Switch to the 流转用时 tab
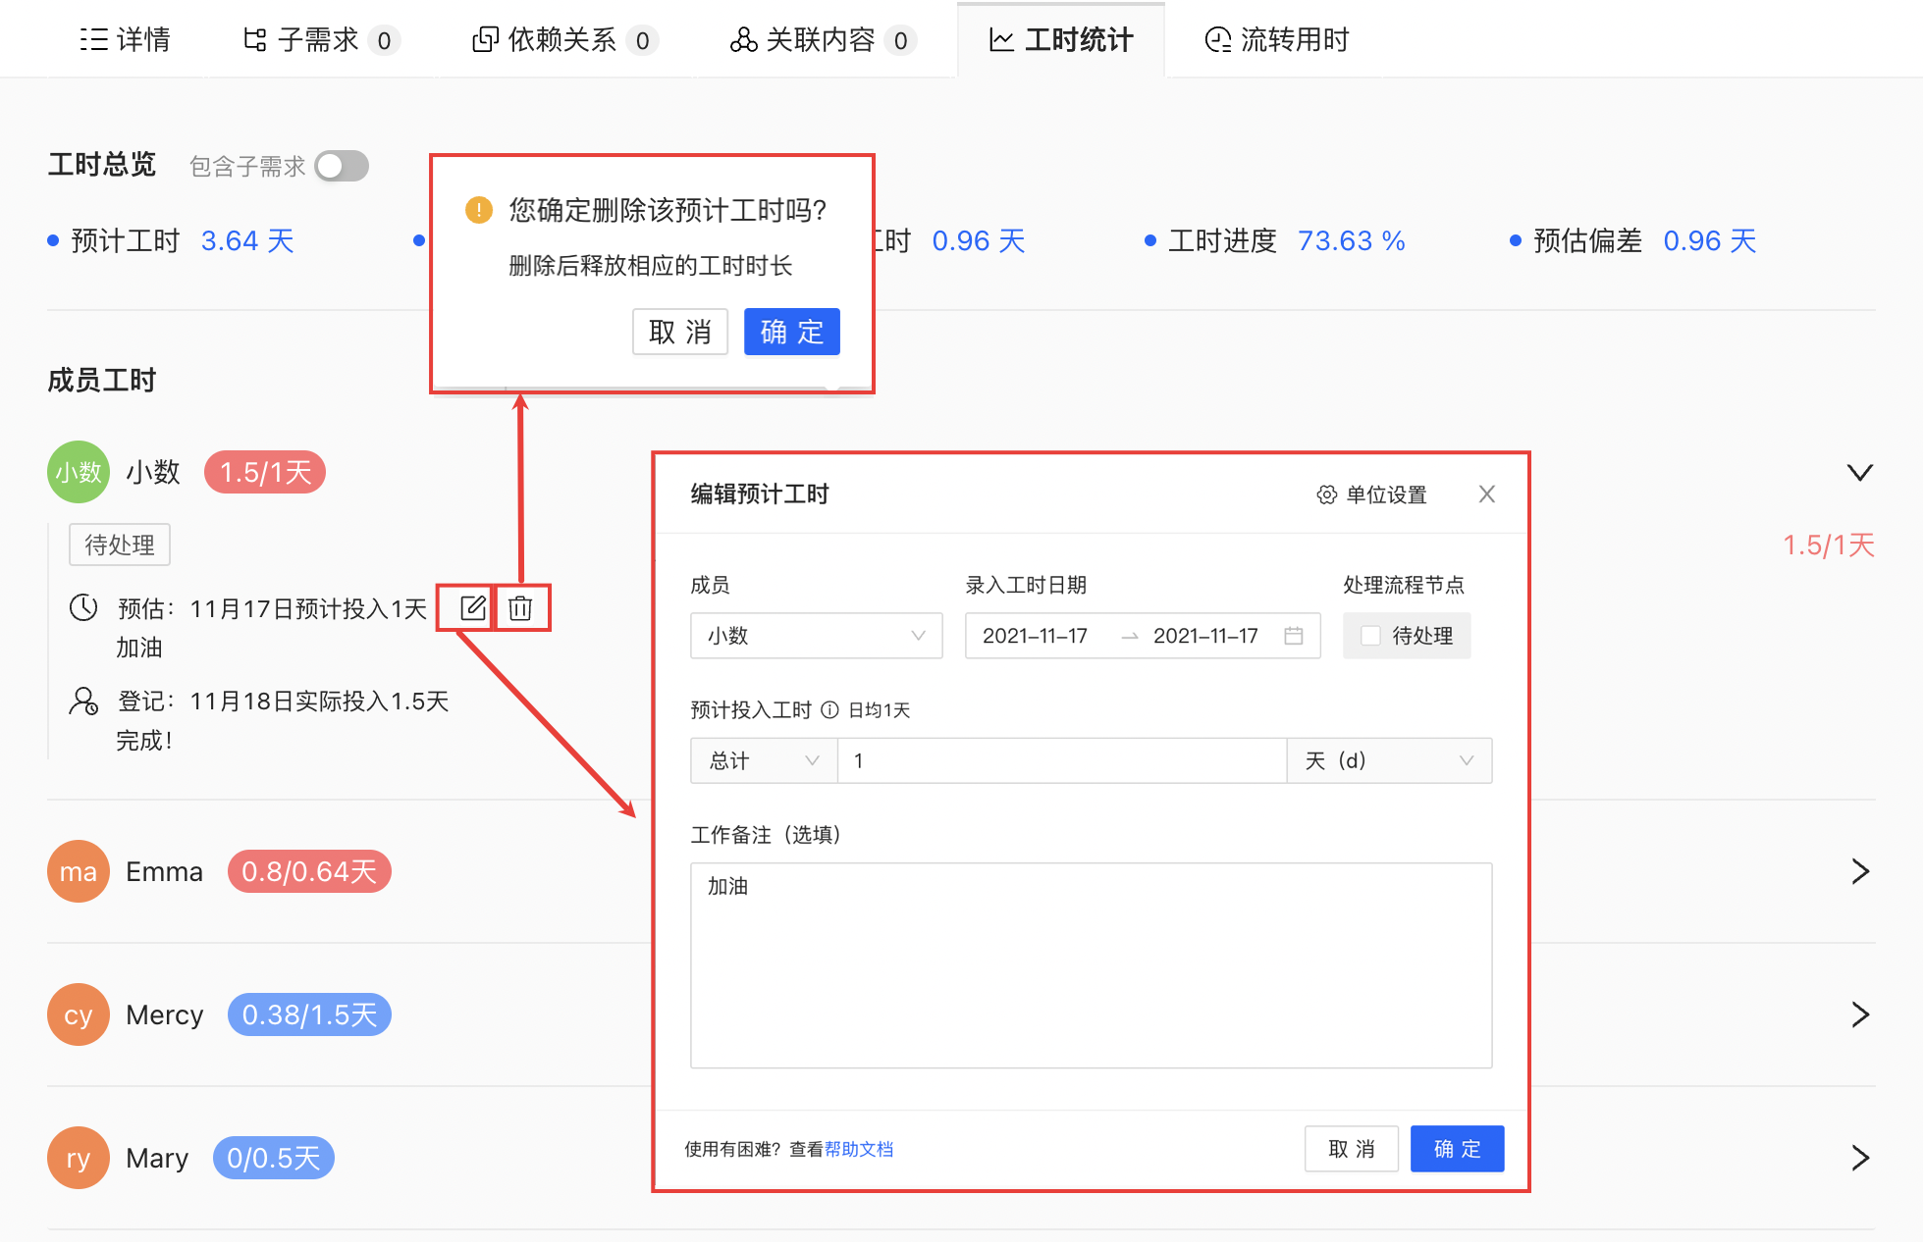The height and width of the screenshot is (1248, 1924). click(x=1276, y=40)
